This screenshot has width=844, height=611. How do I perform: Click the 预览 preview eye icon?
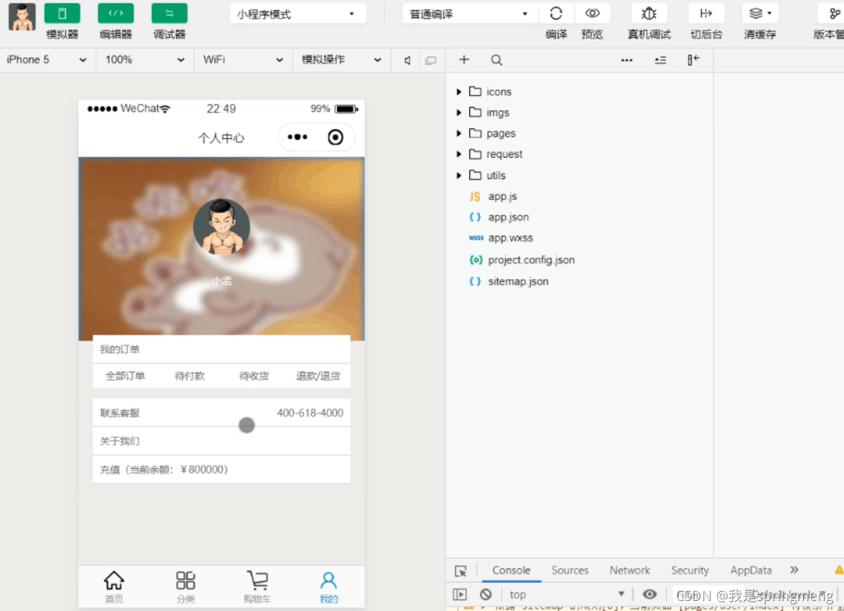(592, 14)
